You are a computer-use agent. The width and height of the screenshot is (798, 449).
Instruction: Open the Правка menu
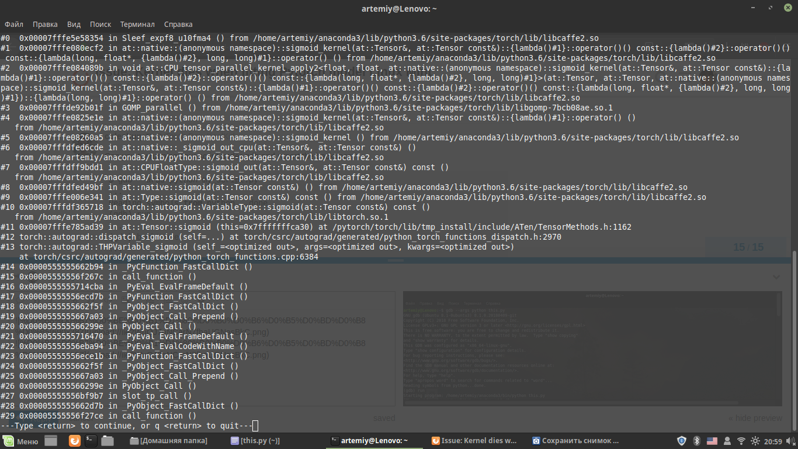45,25
